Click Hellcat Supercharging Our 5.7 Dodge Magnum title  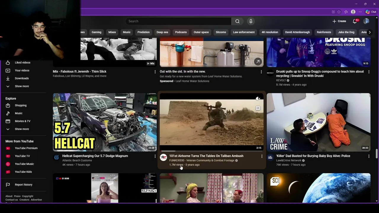[x=95, y=156]
